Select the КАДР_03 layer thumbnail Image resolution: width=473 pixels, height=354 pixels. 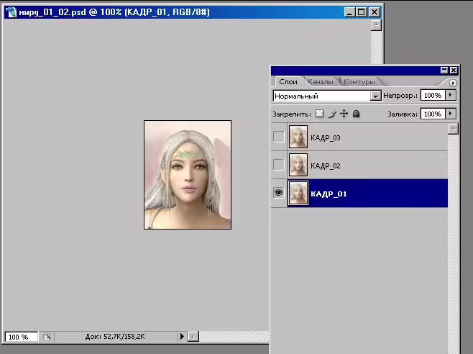(298, 137)
